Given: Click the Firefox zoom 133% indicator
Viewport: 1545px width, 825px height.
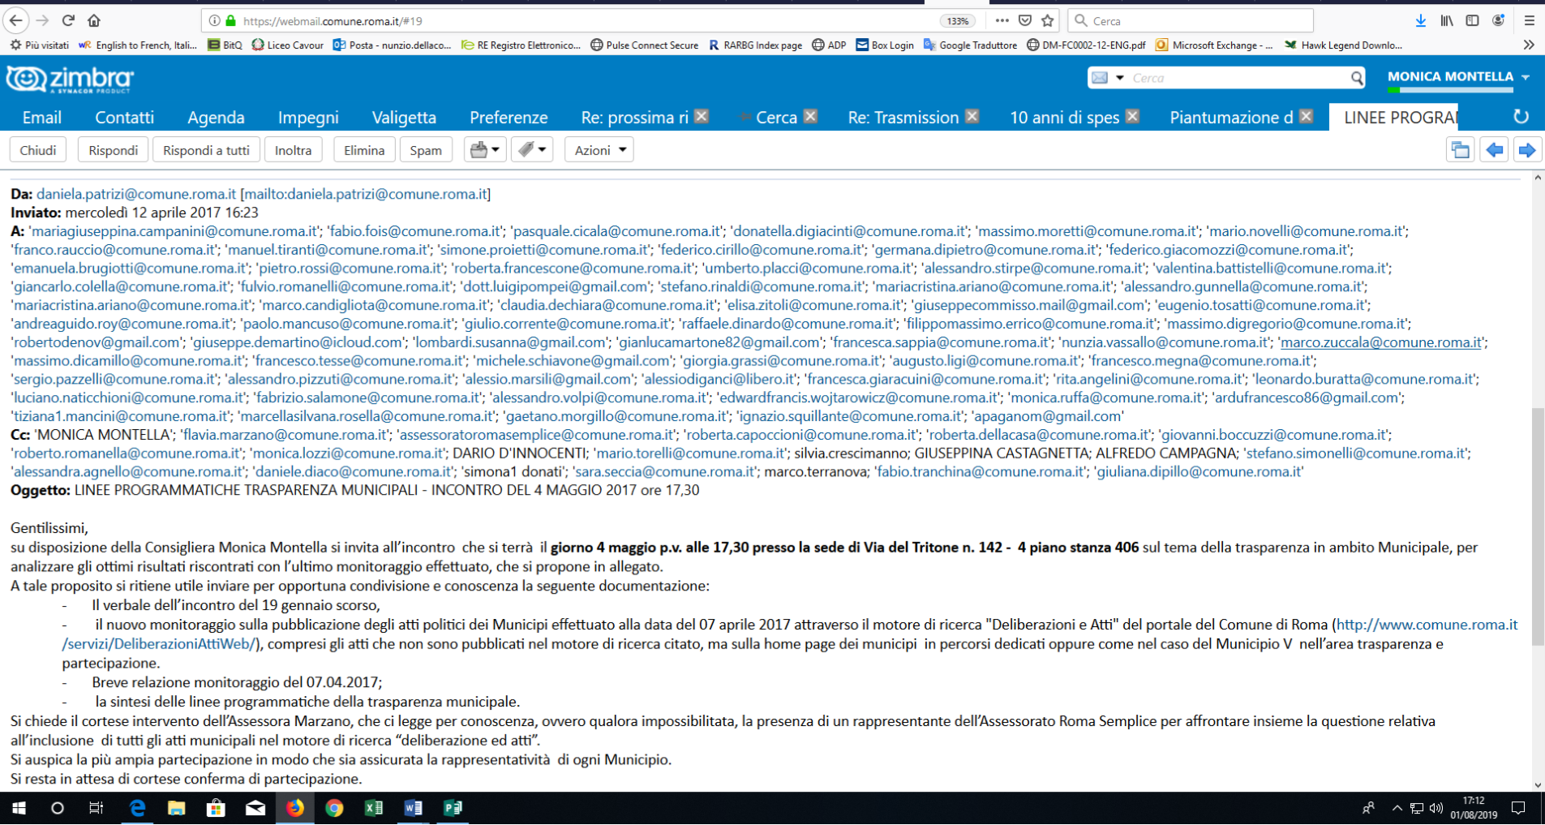Looking at the screenshot, I should coord(958,21).
